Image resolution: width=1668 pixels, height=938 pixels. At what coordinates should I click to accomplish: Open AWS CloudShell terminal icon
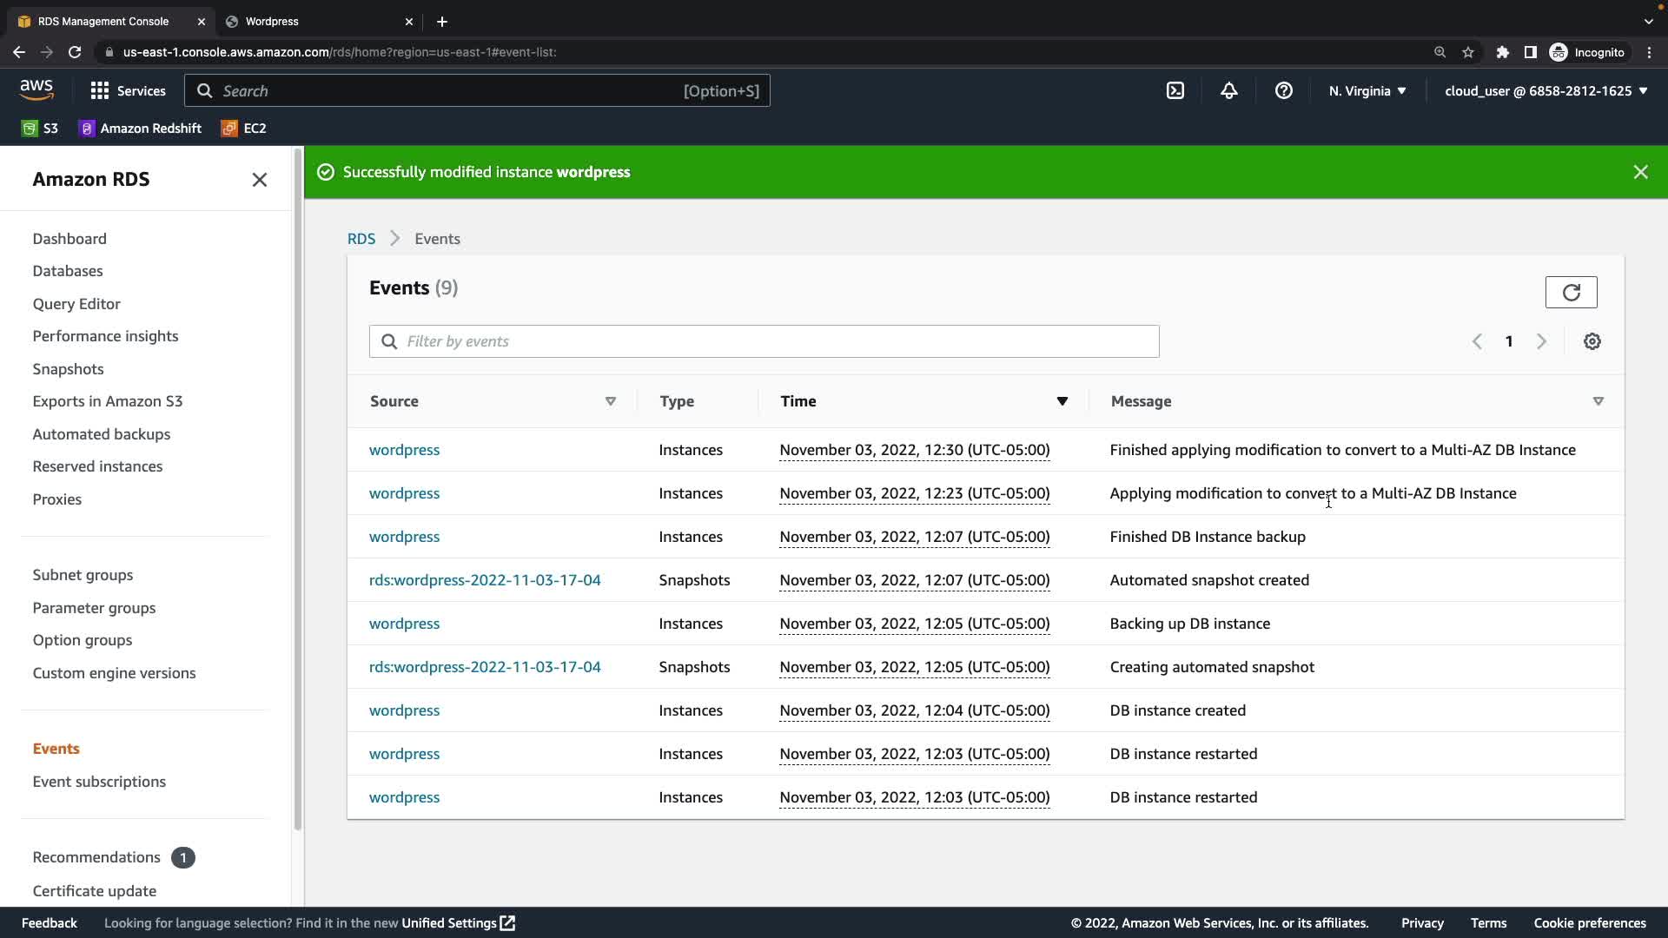(x=1175, y=90)
